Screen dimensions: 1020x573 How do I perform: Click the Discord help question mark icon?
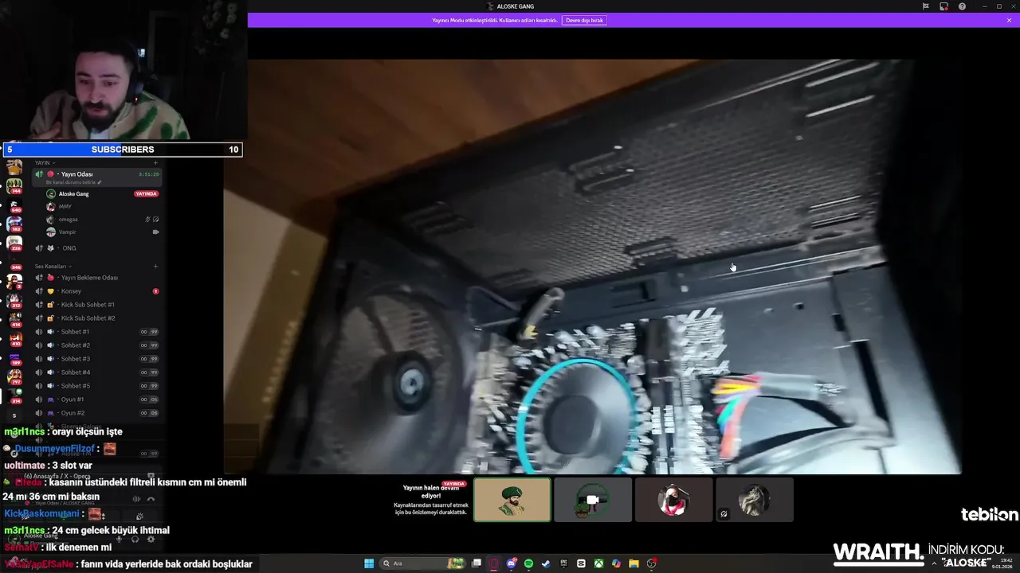pos(962,6)
